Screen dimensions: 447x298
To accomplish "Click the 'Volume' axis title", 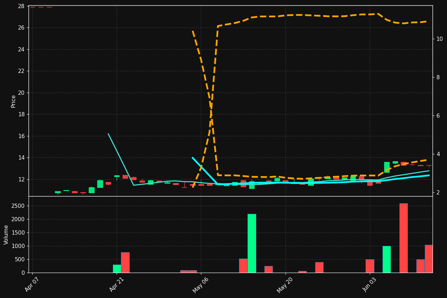I will [6, 235].
